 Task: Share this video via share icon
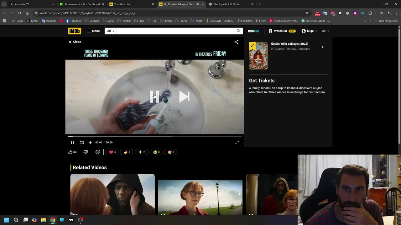pos(237,42)
